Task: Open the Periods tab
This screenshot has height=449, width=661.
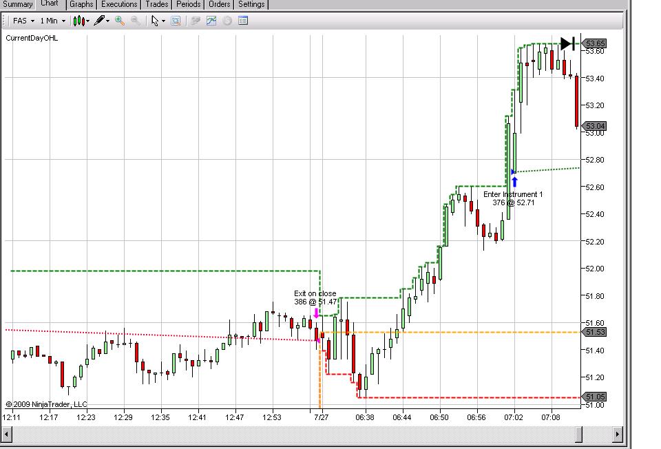Action: 189,4
